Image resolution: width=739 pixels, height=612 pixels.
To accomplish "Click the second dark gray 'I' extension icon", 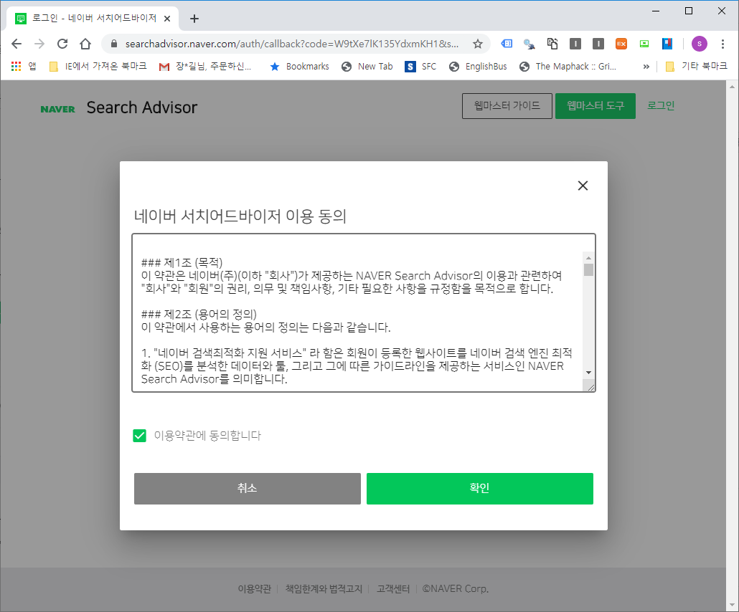I will coord(598,44).
